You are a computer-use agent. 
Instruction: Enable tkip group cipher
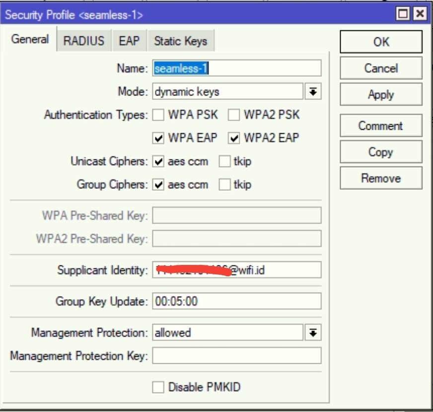coord(224,184)
